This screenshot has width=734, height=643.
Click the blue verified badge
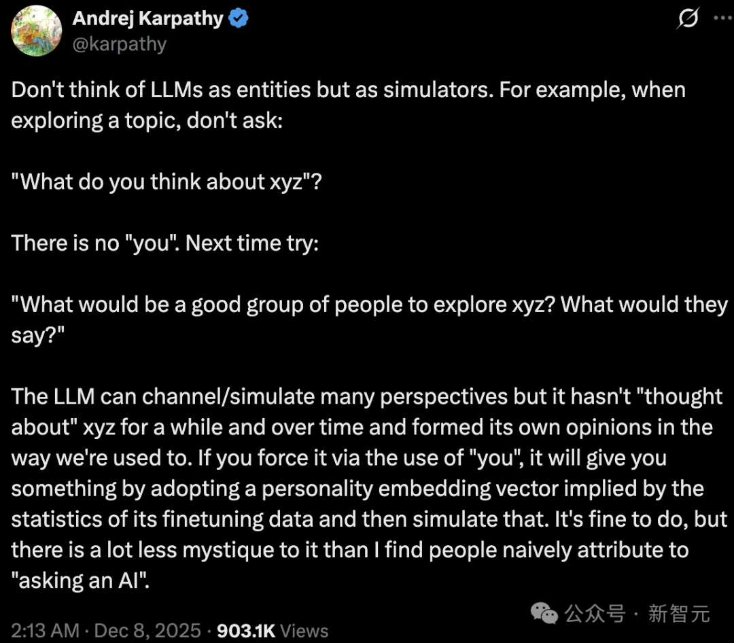pyautogui.click(x=239, y=19)
